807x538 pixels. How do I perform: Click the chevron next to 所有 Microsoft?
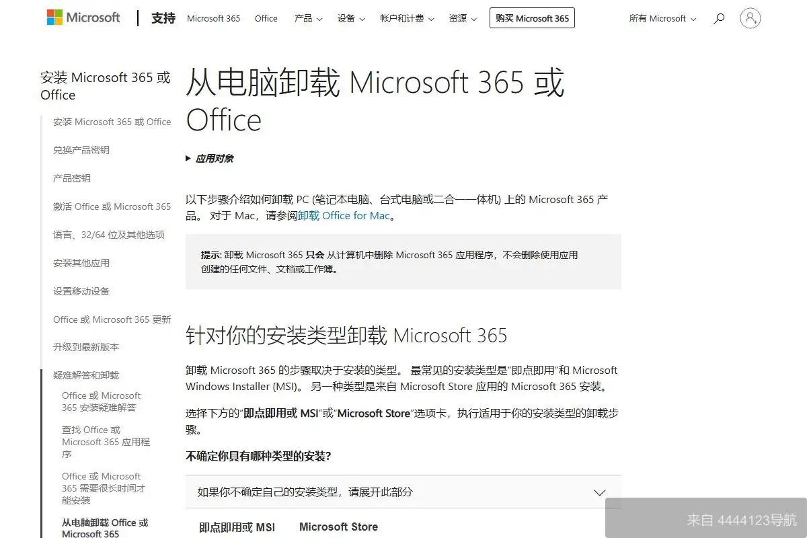coord(693,20)
